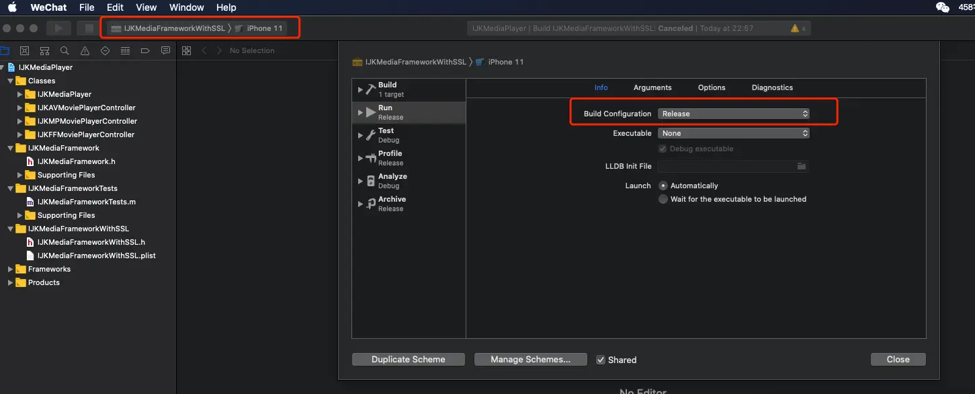Open the Executable dropdown
The width and height of the screenshot is (975, 394).
tap(734, 133)
